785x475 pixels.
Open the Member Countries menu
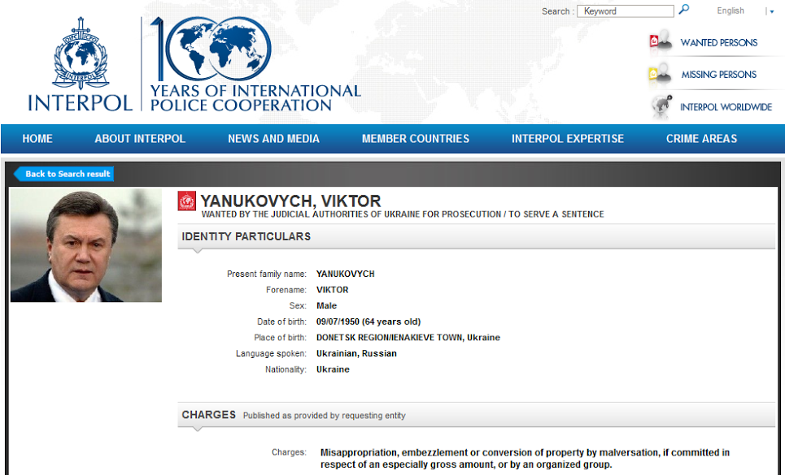coord(415,139)
